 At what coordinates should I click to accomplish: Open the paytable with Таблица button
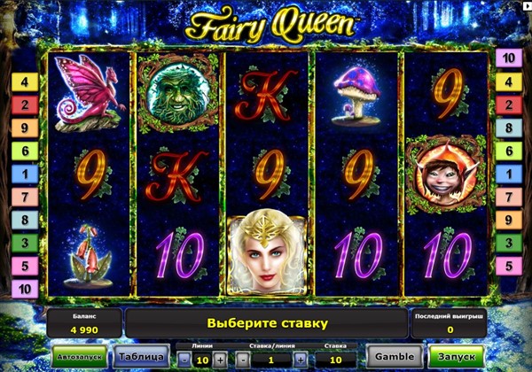[x=142, y=356]
